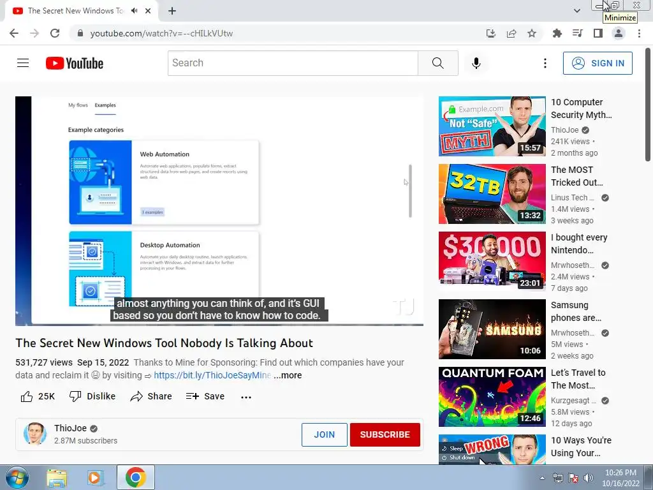653x490 pixels.
Task: Click SIGN IN button
Action: point(598,63)
